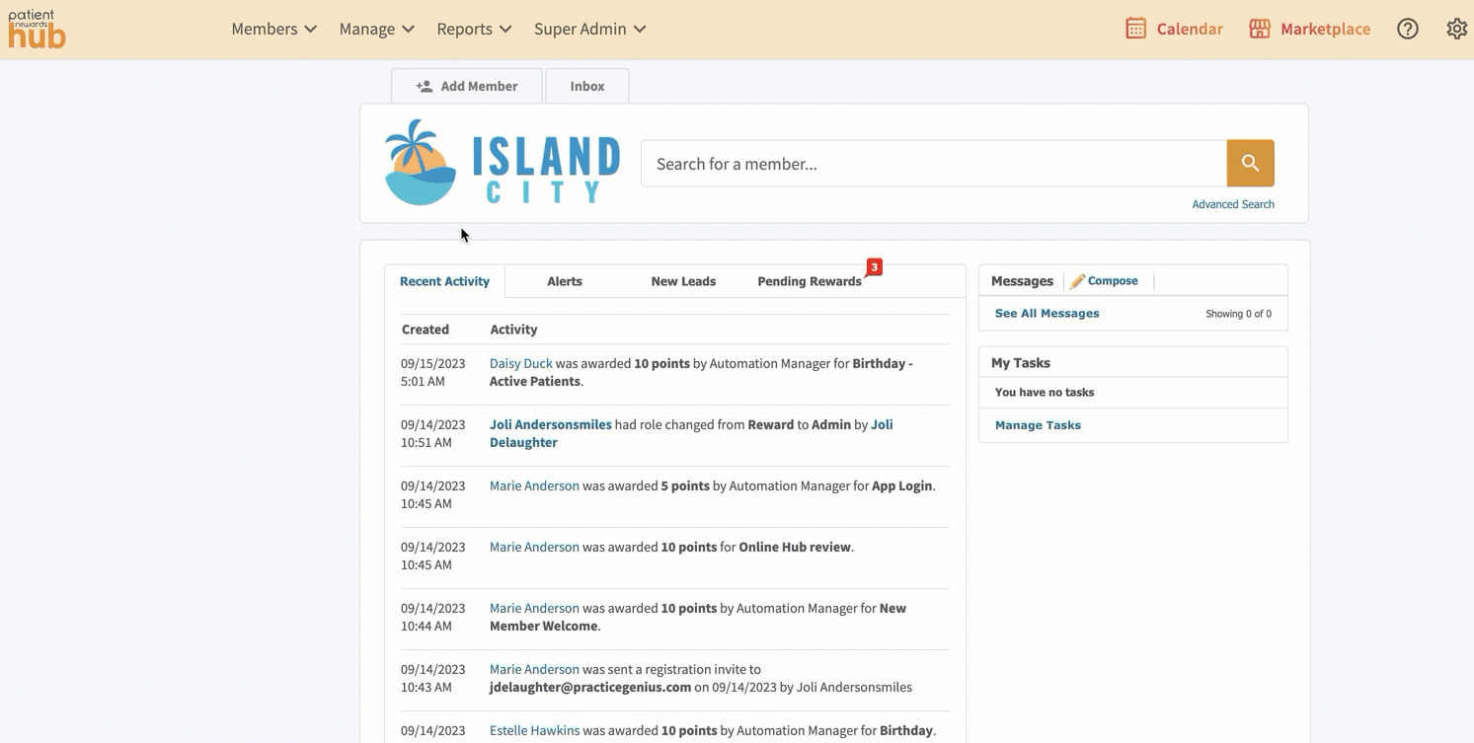
Task: Open the settings gear icon
Action: (x=1456, y=29)
